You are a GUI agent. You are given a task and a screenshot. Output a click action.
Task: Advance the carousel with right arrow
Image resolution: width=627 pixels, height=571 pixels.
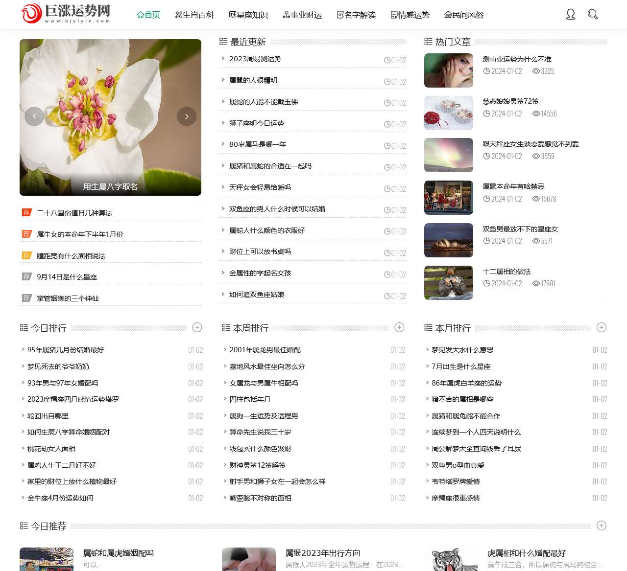(187, 116)
